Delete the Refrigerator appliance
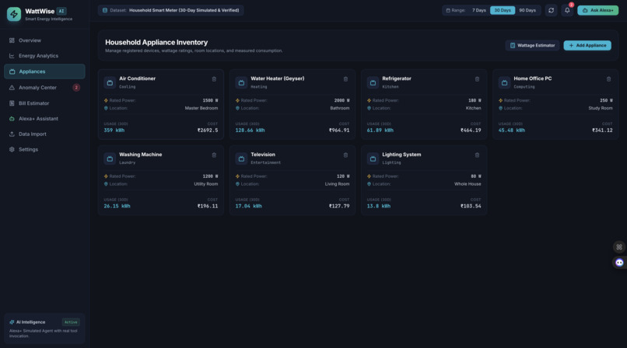Image resolution: width=627 pixels, height=348 pixels. pos(477,79)
